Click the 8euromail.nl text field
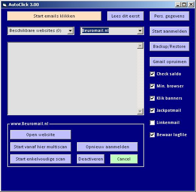The image size is (196, 192). coord(109,31)
